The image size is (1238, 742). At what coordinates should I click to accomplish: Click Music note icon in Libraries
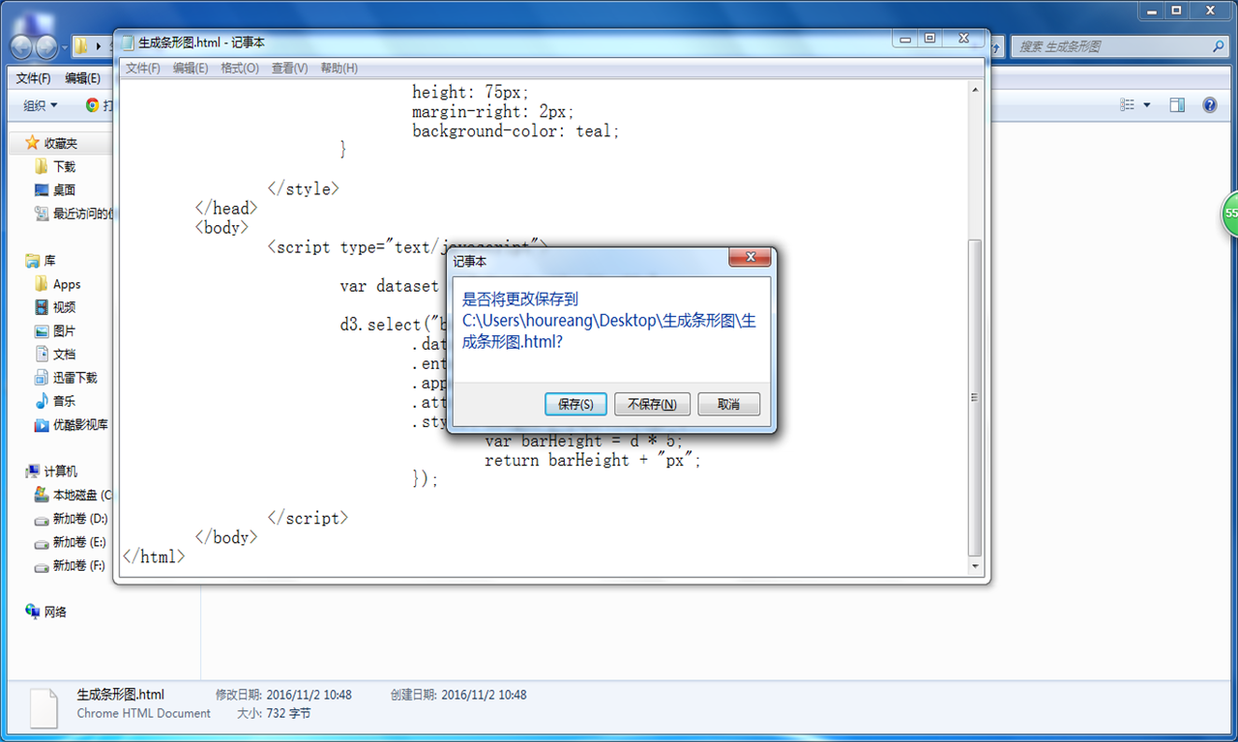pos(42,401)
